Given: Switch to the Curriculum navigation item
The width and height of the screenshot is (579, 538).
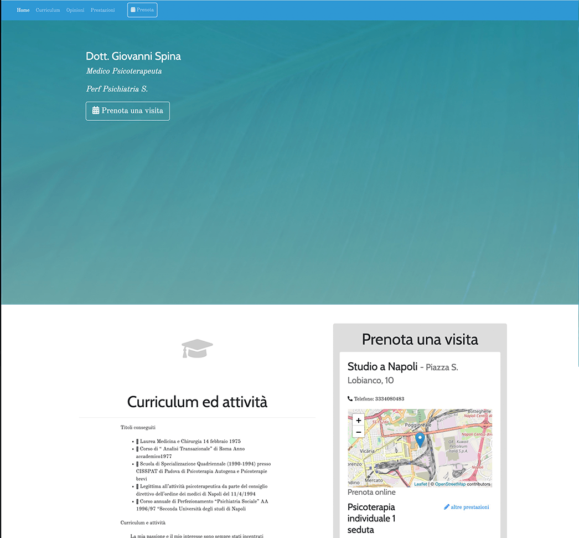Looking at the screenshot, I should (x=48, y=9).
